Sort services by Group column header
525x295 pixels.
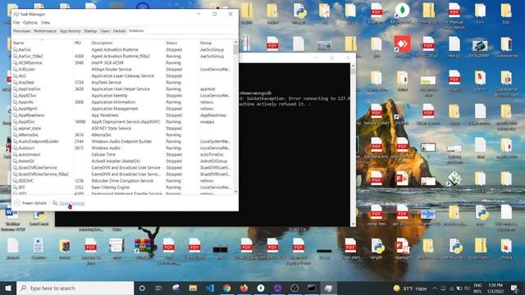point(216,43)
